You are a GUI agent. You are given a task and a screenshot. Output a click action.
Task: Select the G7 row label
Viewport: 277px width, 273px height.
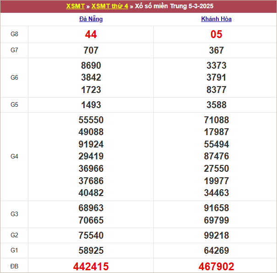click(x=14, y=50)
